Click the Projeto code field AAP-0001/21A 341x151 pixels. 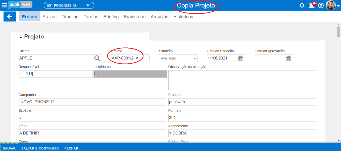coord(130,58)
